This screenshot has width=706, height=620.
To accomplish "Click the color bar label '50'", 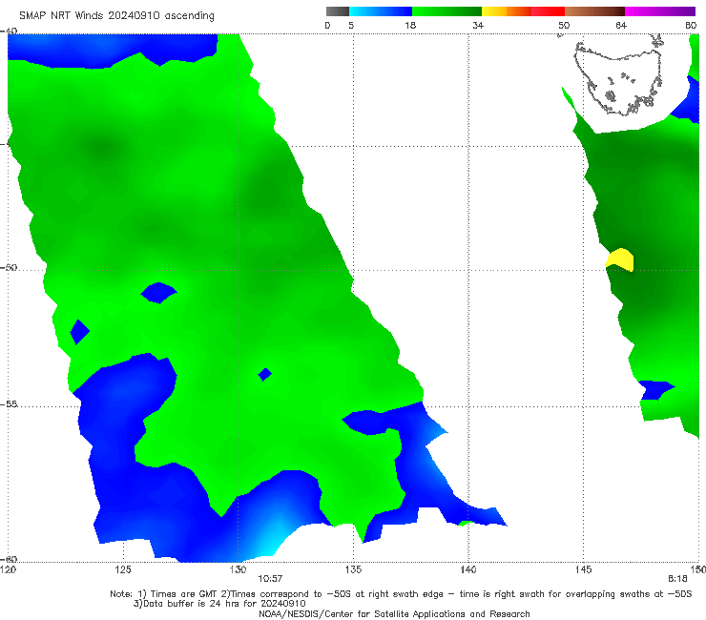I will (x=564, y=26).
